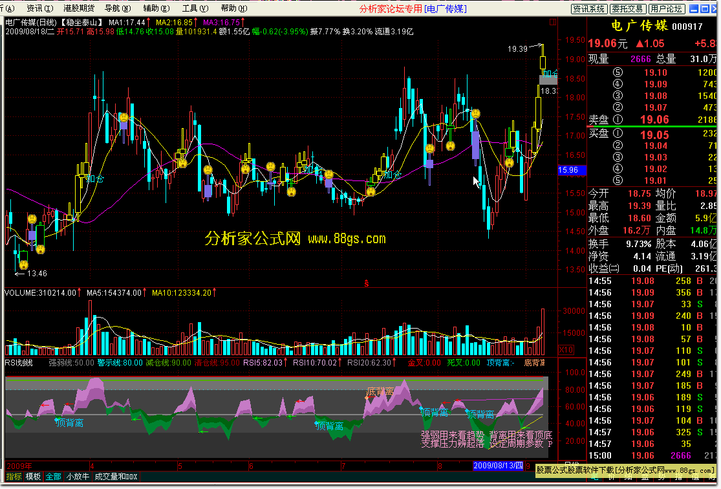The image size is (721, 489).
Task: Click the 减仓线:90.00 label
Action: pos(168,363)
